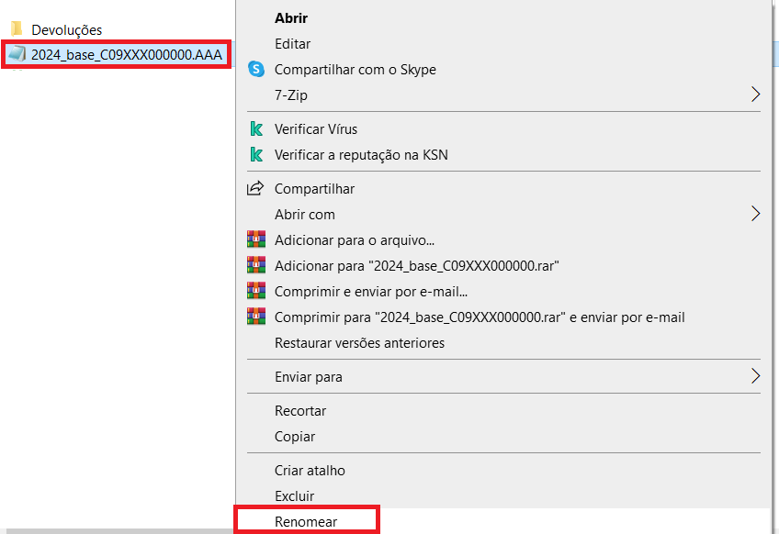Select the Devoluções folder icon
779x534 pixels.
[x=17, y=29]
